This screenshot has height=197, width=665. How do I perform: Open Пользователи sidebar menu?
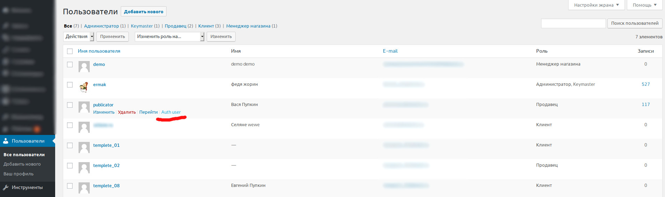coord(28,141)
